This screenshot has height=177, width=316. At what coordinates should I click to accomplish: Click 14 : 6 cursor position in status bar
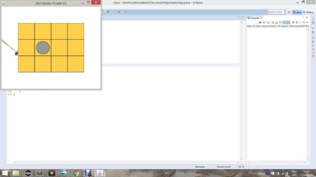pyautogui.click(x=241, y=167)
